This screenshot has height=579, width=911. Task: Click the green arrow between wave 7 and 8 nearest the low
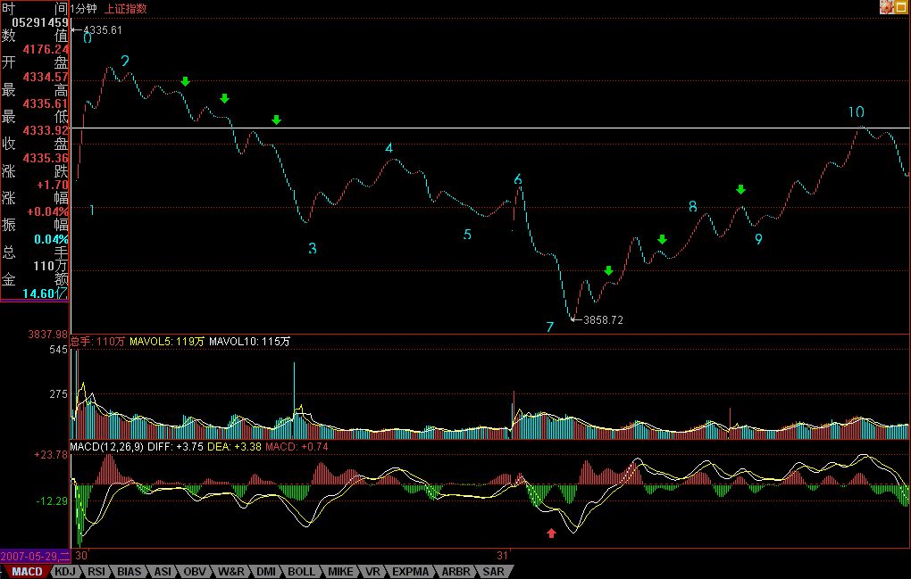tap(608, 270)
